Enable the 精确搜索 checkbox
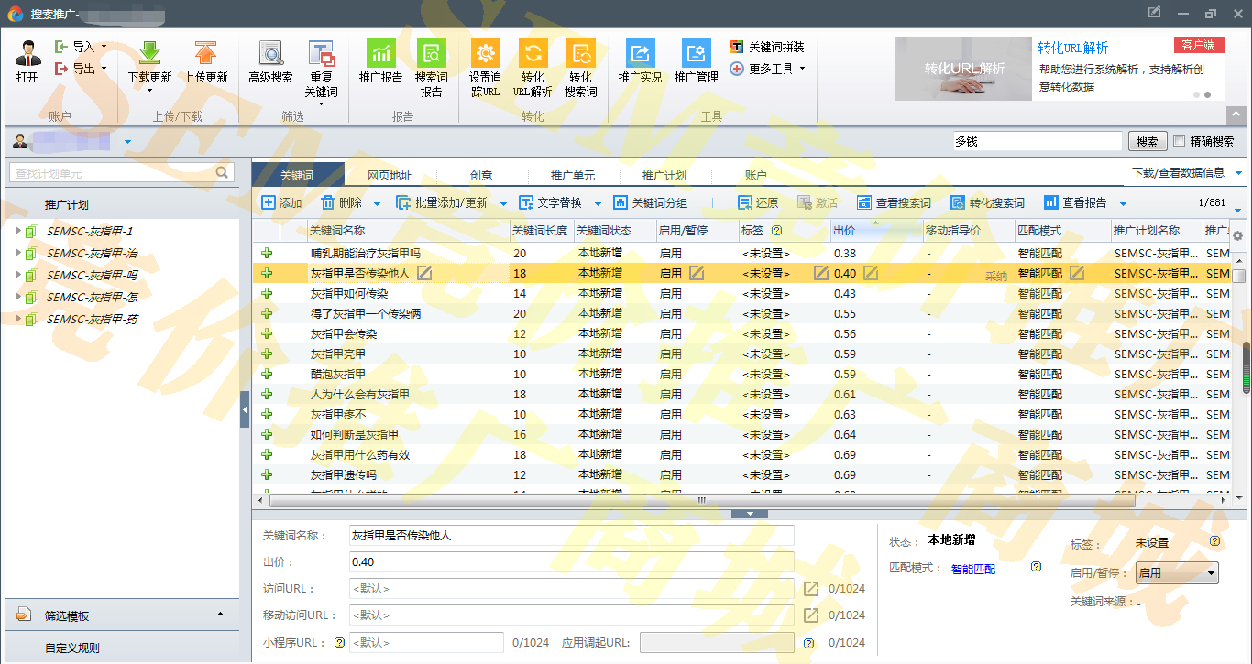Viewport: 1252px width, 664px height. 1180,141
